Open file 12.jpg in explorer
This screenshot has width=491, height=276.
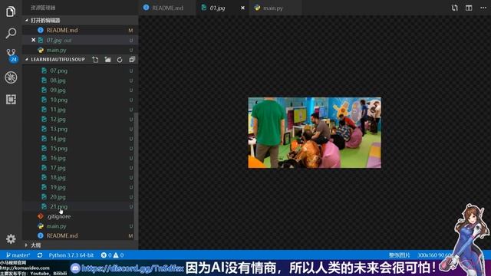[x=78, y=120]
